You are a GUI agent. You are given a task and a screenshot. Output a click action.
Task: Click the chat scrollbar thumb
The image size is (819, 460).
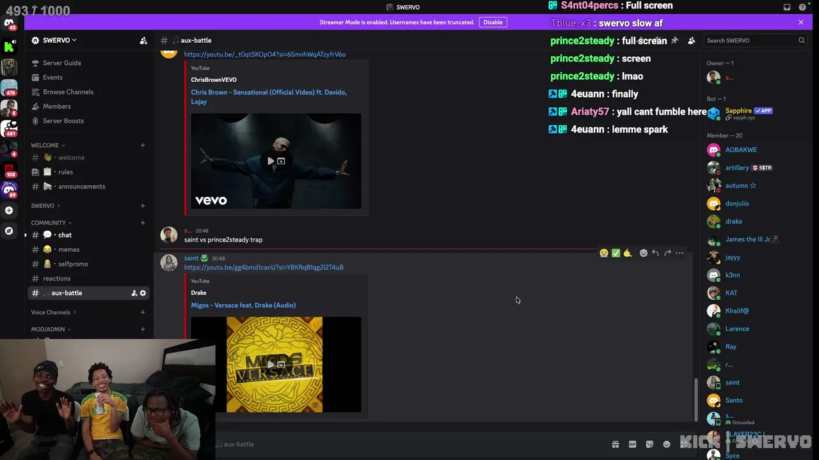(696, 400)
